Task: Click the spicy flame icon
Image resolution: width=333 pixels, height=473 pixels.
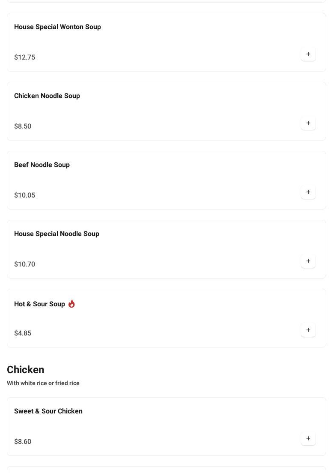Action: (71, 304)
